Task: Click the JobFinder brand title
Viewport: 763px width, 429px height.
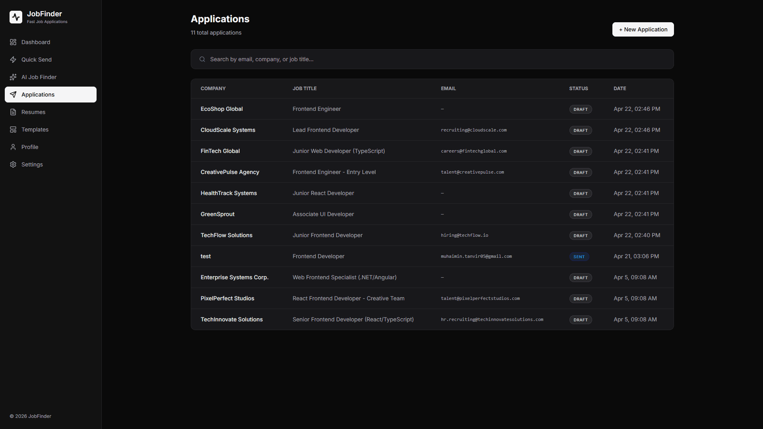Action: [x=45, y=14]
